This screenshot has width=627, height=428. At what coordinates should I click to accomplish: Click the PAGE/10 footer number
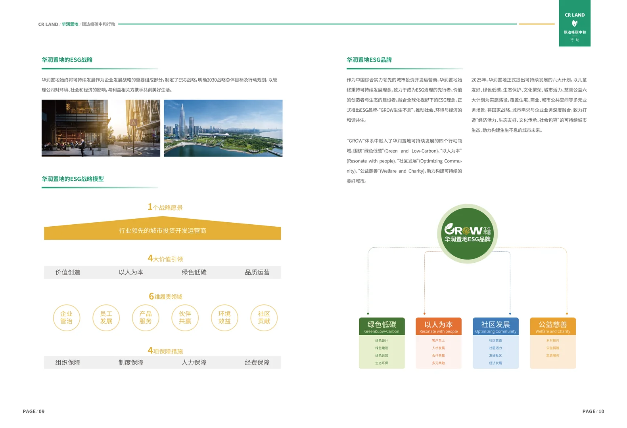[x=593, y=411]
